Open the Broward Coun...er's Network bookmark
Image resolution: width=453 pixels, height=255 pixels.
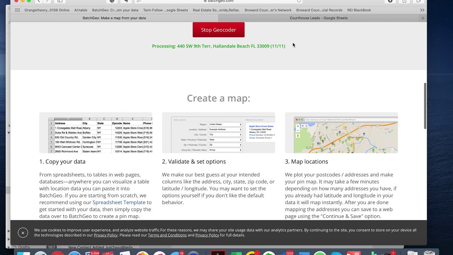coord(268,10)
